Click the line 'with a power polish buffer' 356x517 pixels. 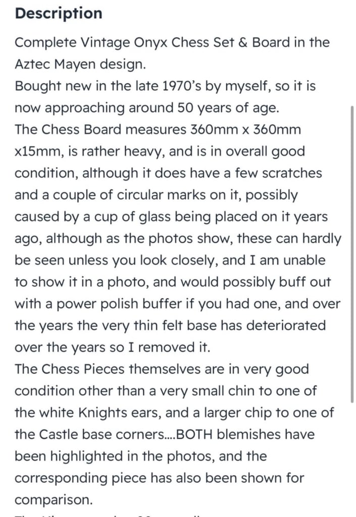tap(177, 303)
